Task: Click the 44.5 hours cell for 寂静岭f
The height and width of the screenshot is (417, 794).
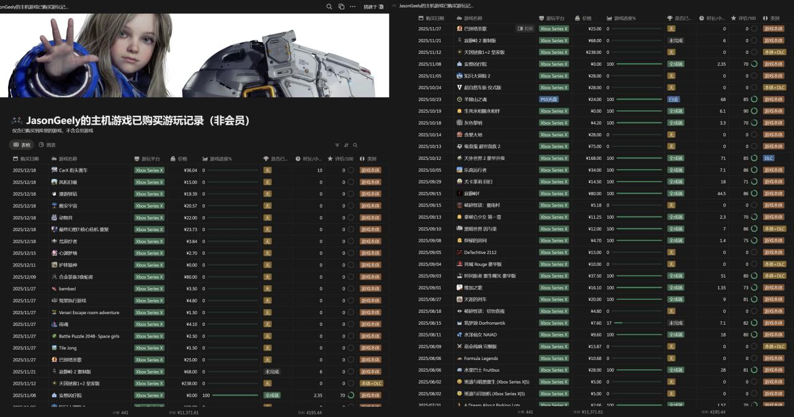Action: pos(720,193)
